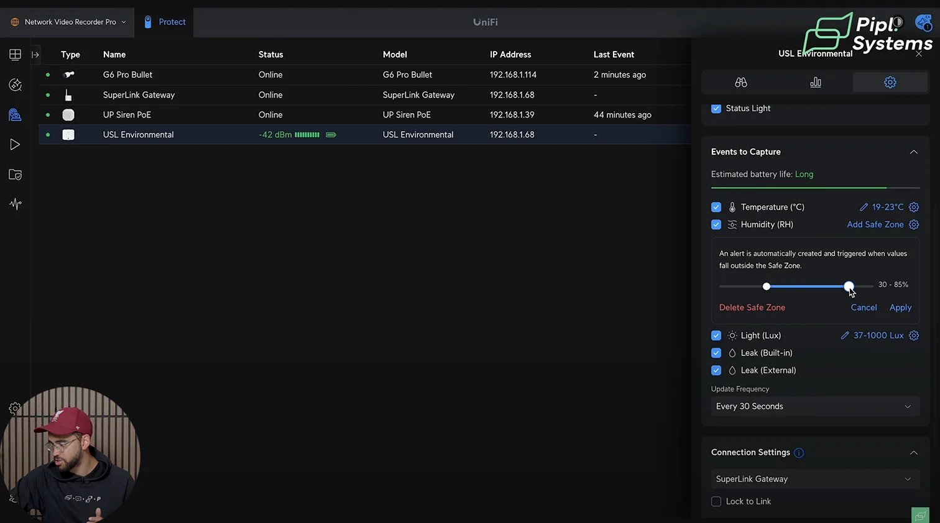Click the thermometer icon beside Temperature
The height and width of the screenshot is (523, 940).
pos(732,207)
